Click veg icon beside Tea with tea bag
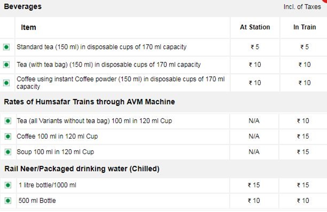Viewport: 327px width, 212px height. 7,65
